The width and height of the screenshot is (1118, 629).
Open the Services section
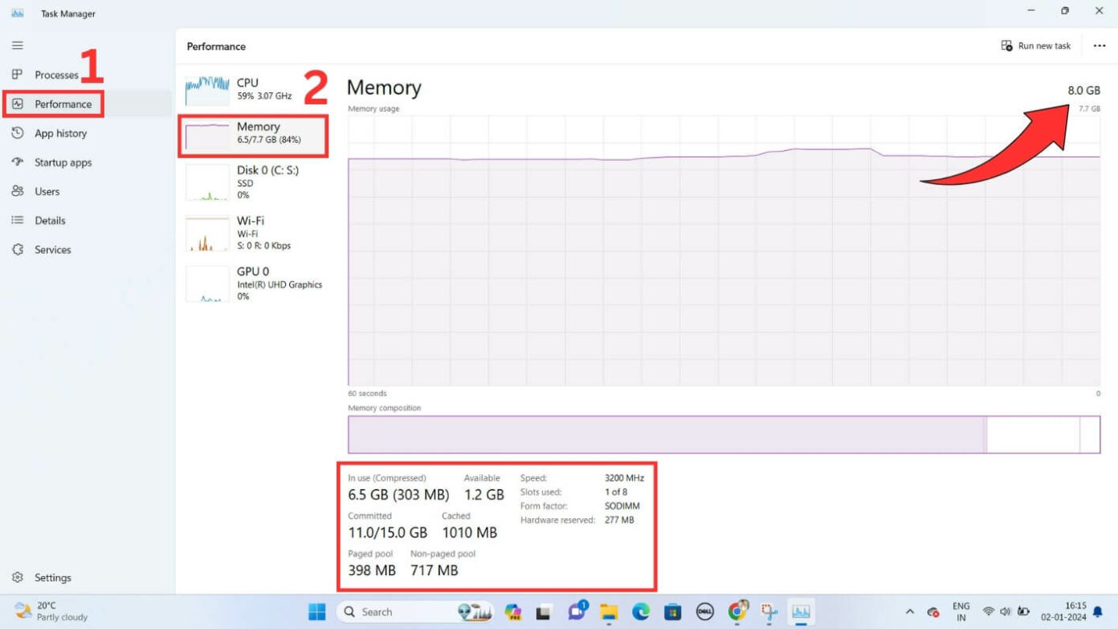tap(51, 249)
